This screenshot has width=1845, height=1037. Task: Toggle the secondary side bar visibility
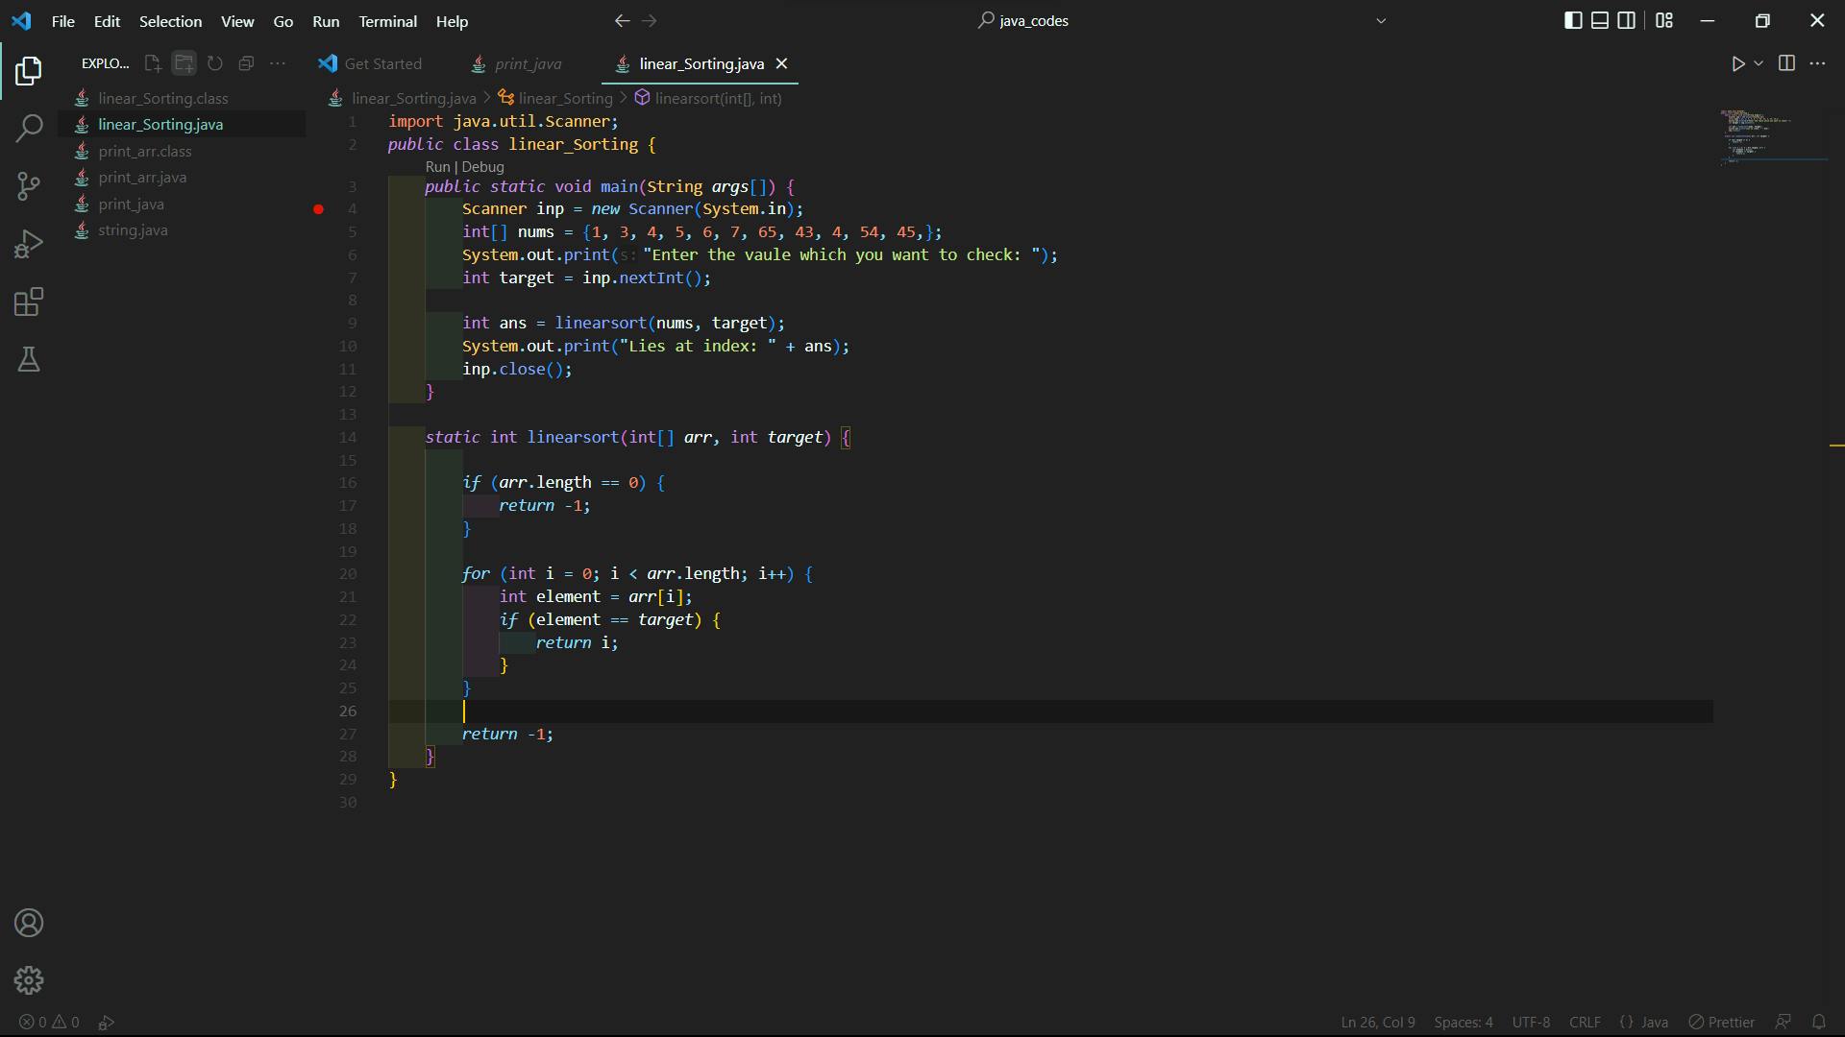pos(1627,21)
